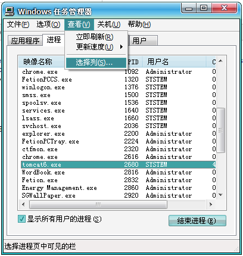
Task: Select the WordBook.exe process
Action: 119,173
